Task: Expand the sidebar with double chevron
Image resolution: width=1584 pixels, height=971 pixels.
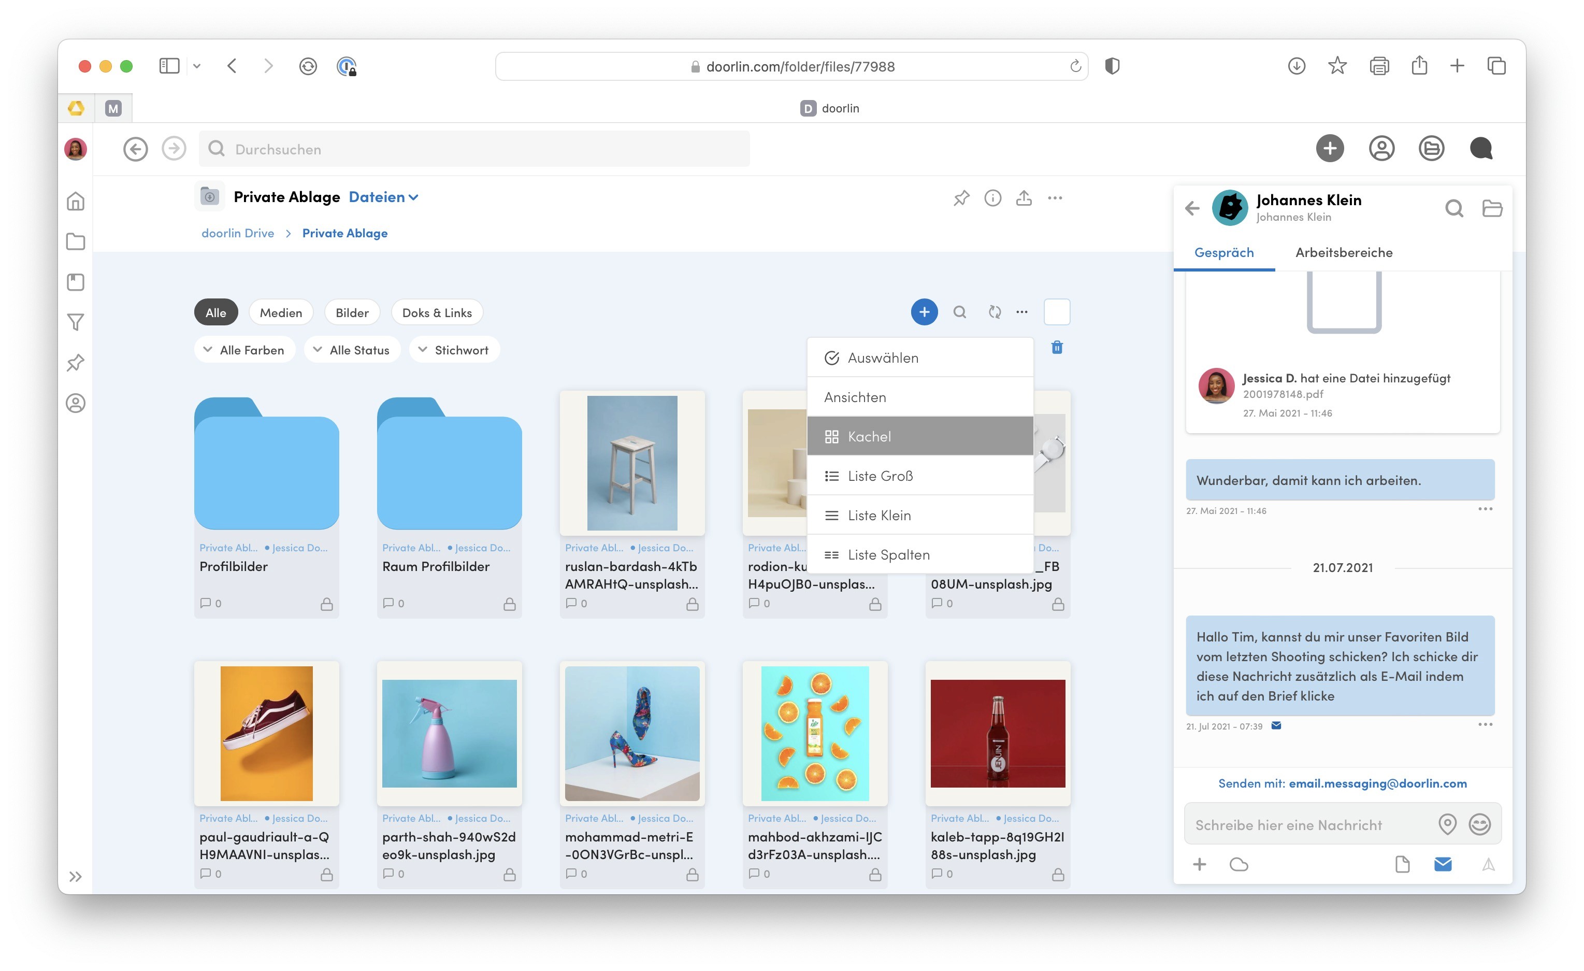Action: point(75,877)
